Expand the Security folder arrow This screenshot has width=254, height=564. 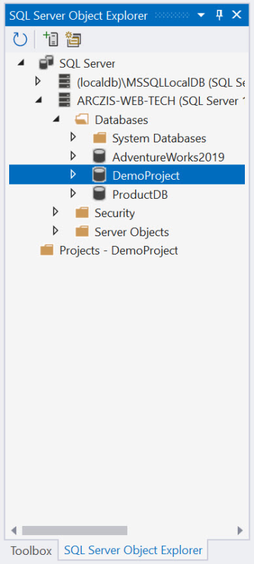click(56, 212)
